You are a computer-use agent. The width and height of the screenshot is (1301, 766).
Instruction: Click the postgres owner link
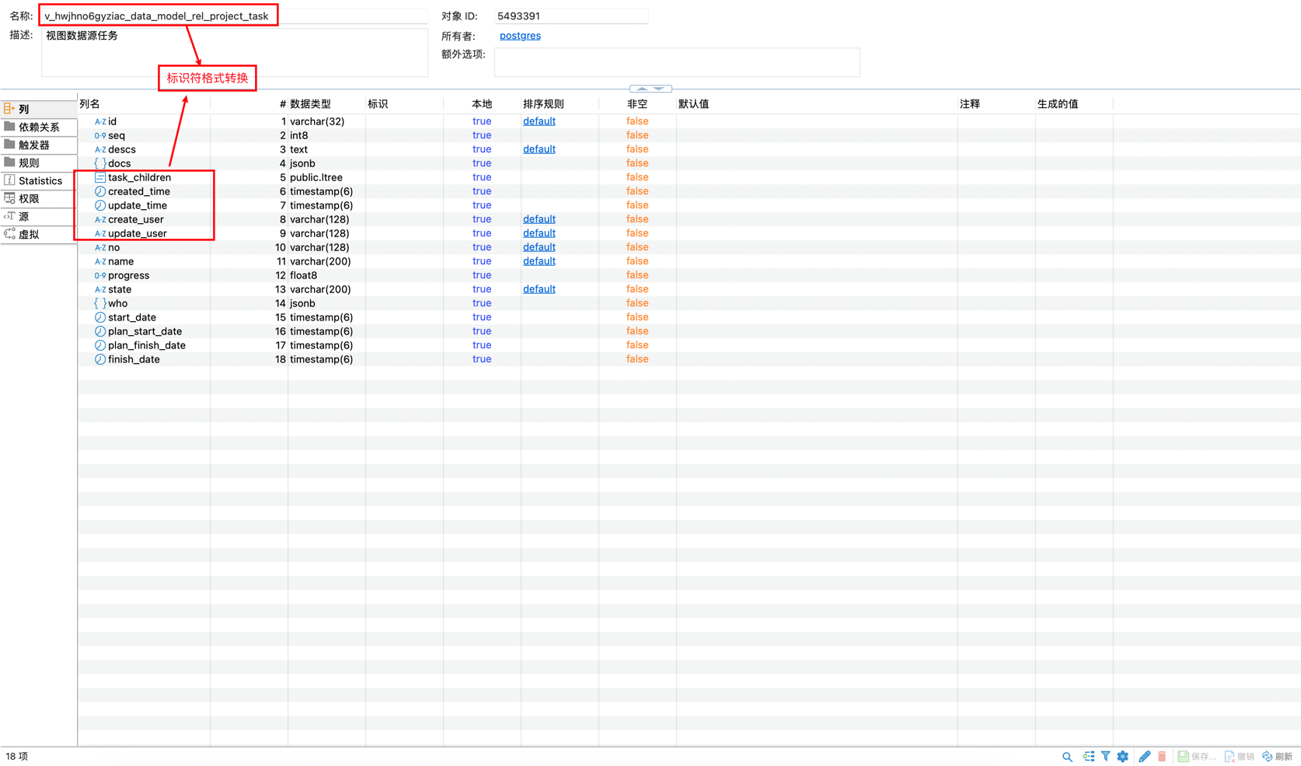click(x=520, y=36)
